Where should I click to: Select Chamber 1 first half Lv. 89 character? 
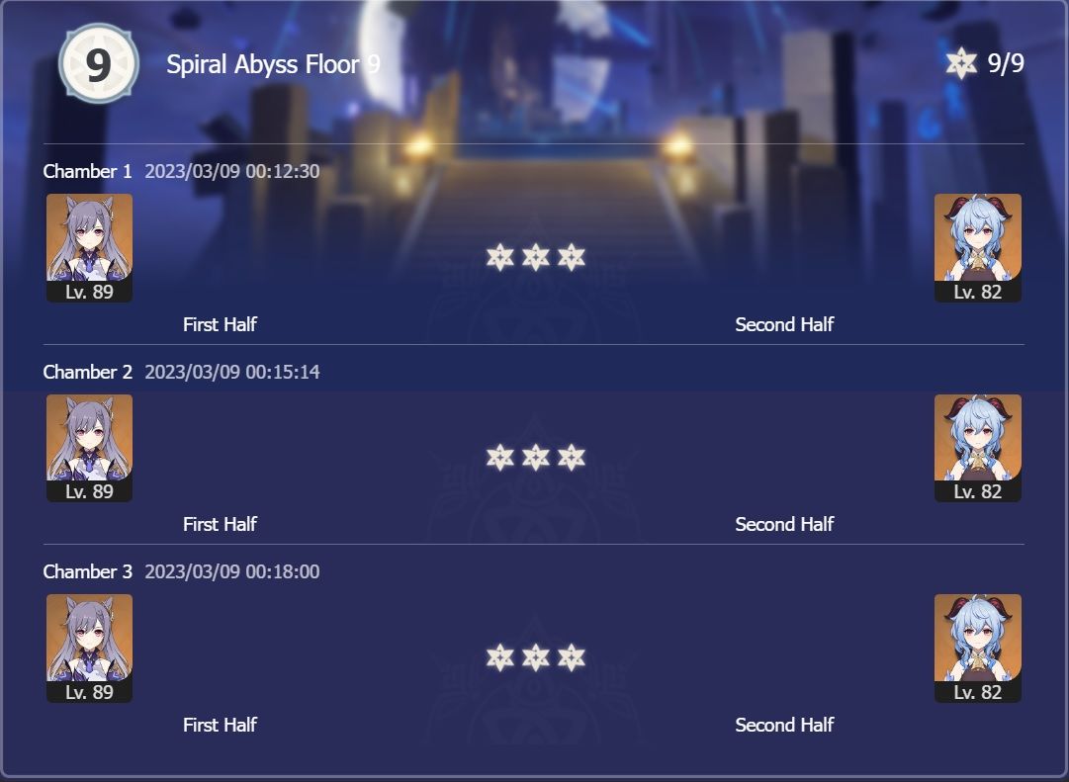[x=89, y=247]
